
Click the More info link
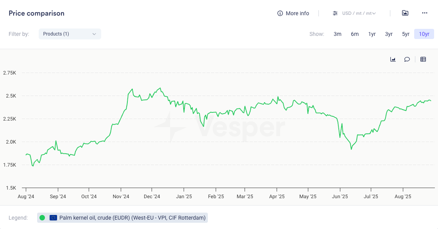pyautogui.click(x=297, y=13)
